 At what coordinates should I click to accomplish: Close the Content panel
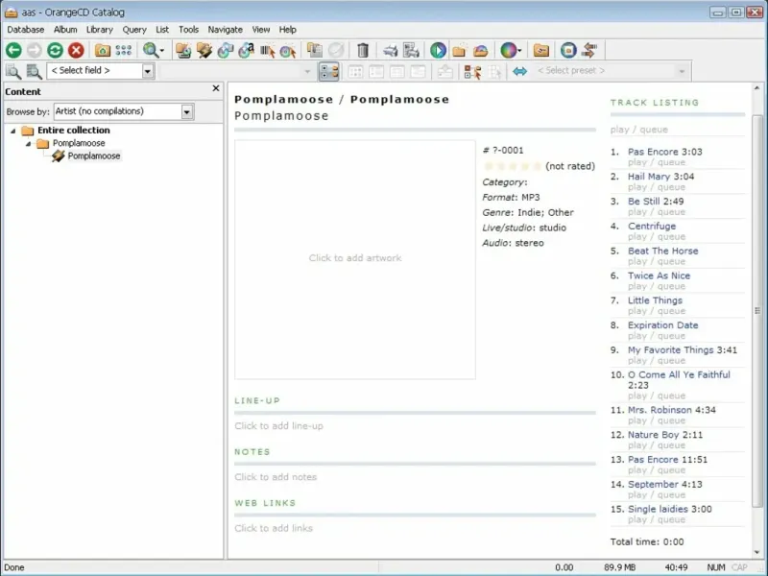pos(215,88)
